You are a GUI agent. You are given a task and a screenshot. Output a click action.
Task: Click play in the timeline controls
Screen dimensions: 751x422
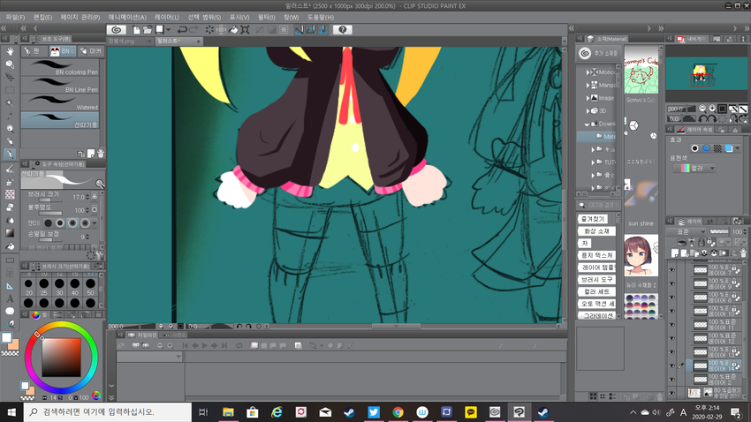click(x=204, y=345)
